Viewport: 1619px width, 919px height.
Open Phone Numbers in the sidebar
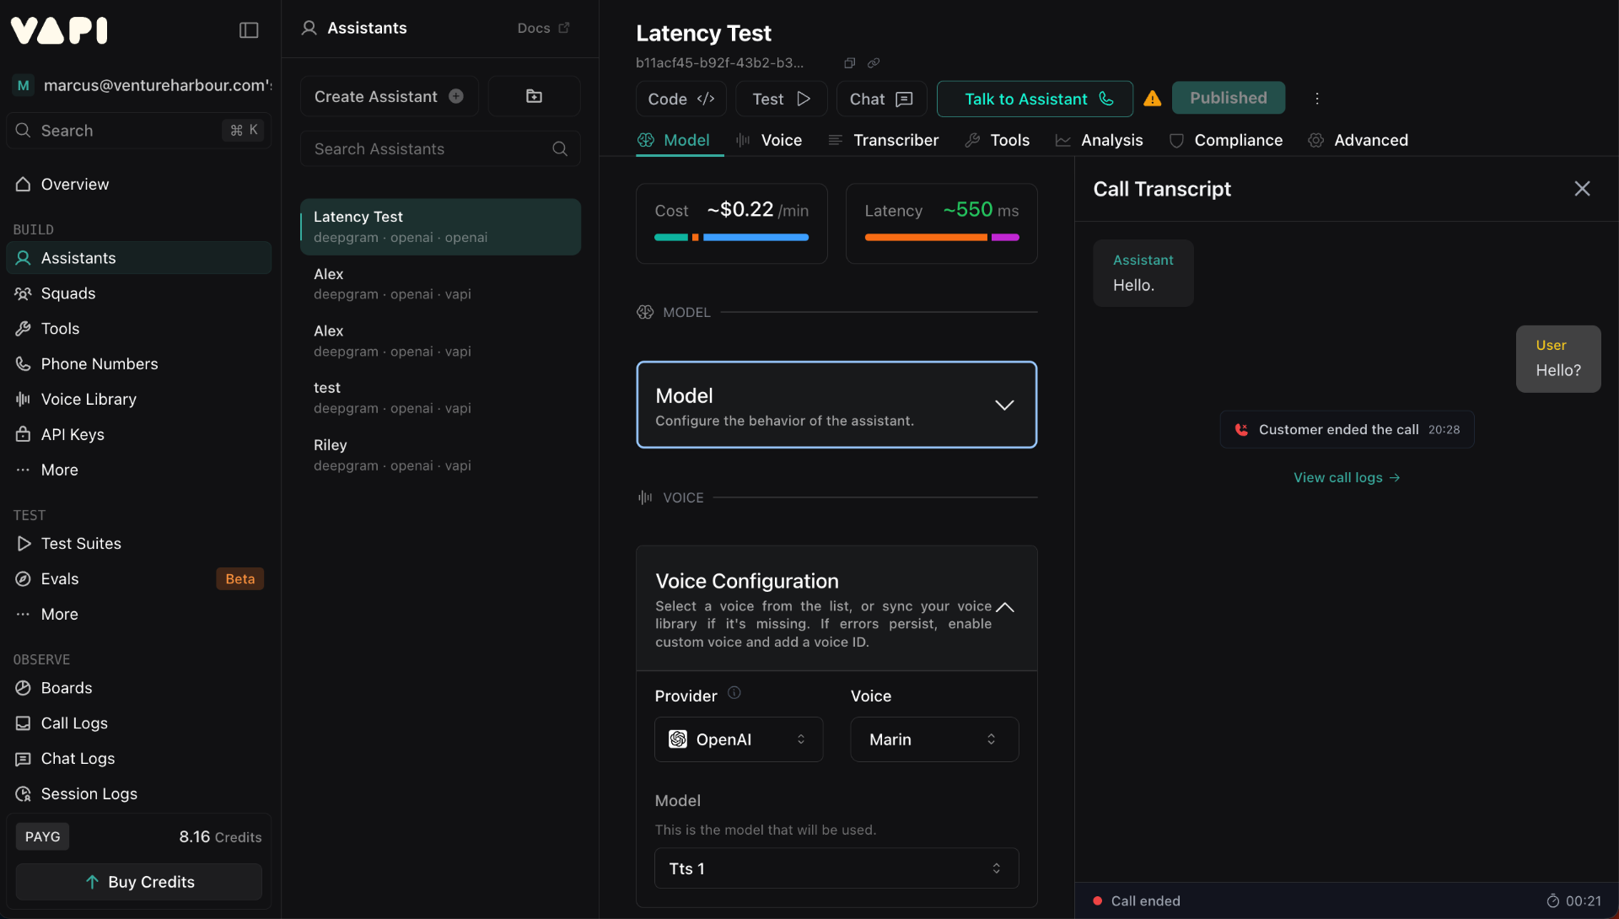point(139,364)
